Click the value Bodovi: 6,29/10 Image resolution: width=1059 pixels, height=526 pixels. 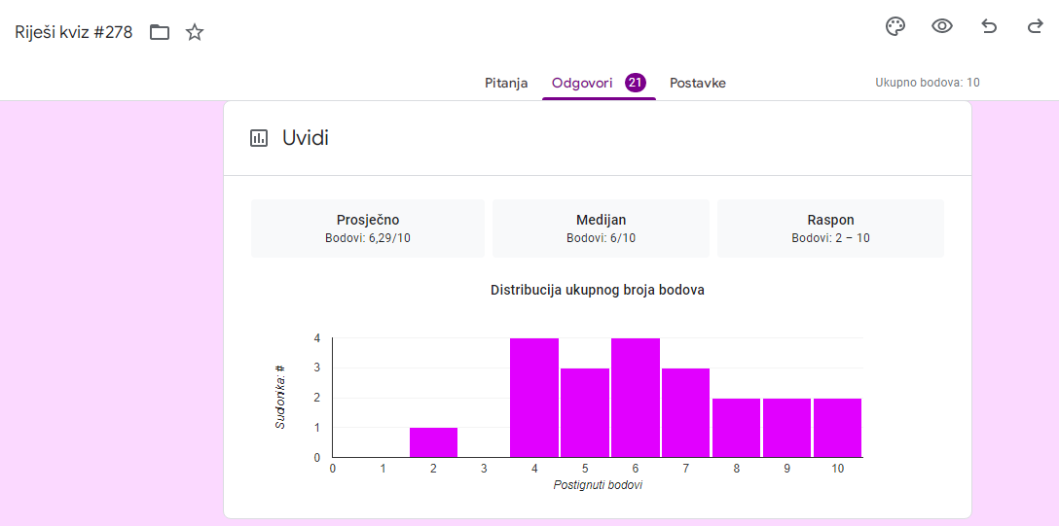point(368,238)
